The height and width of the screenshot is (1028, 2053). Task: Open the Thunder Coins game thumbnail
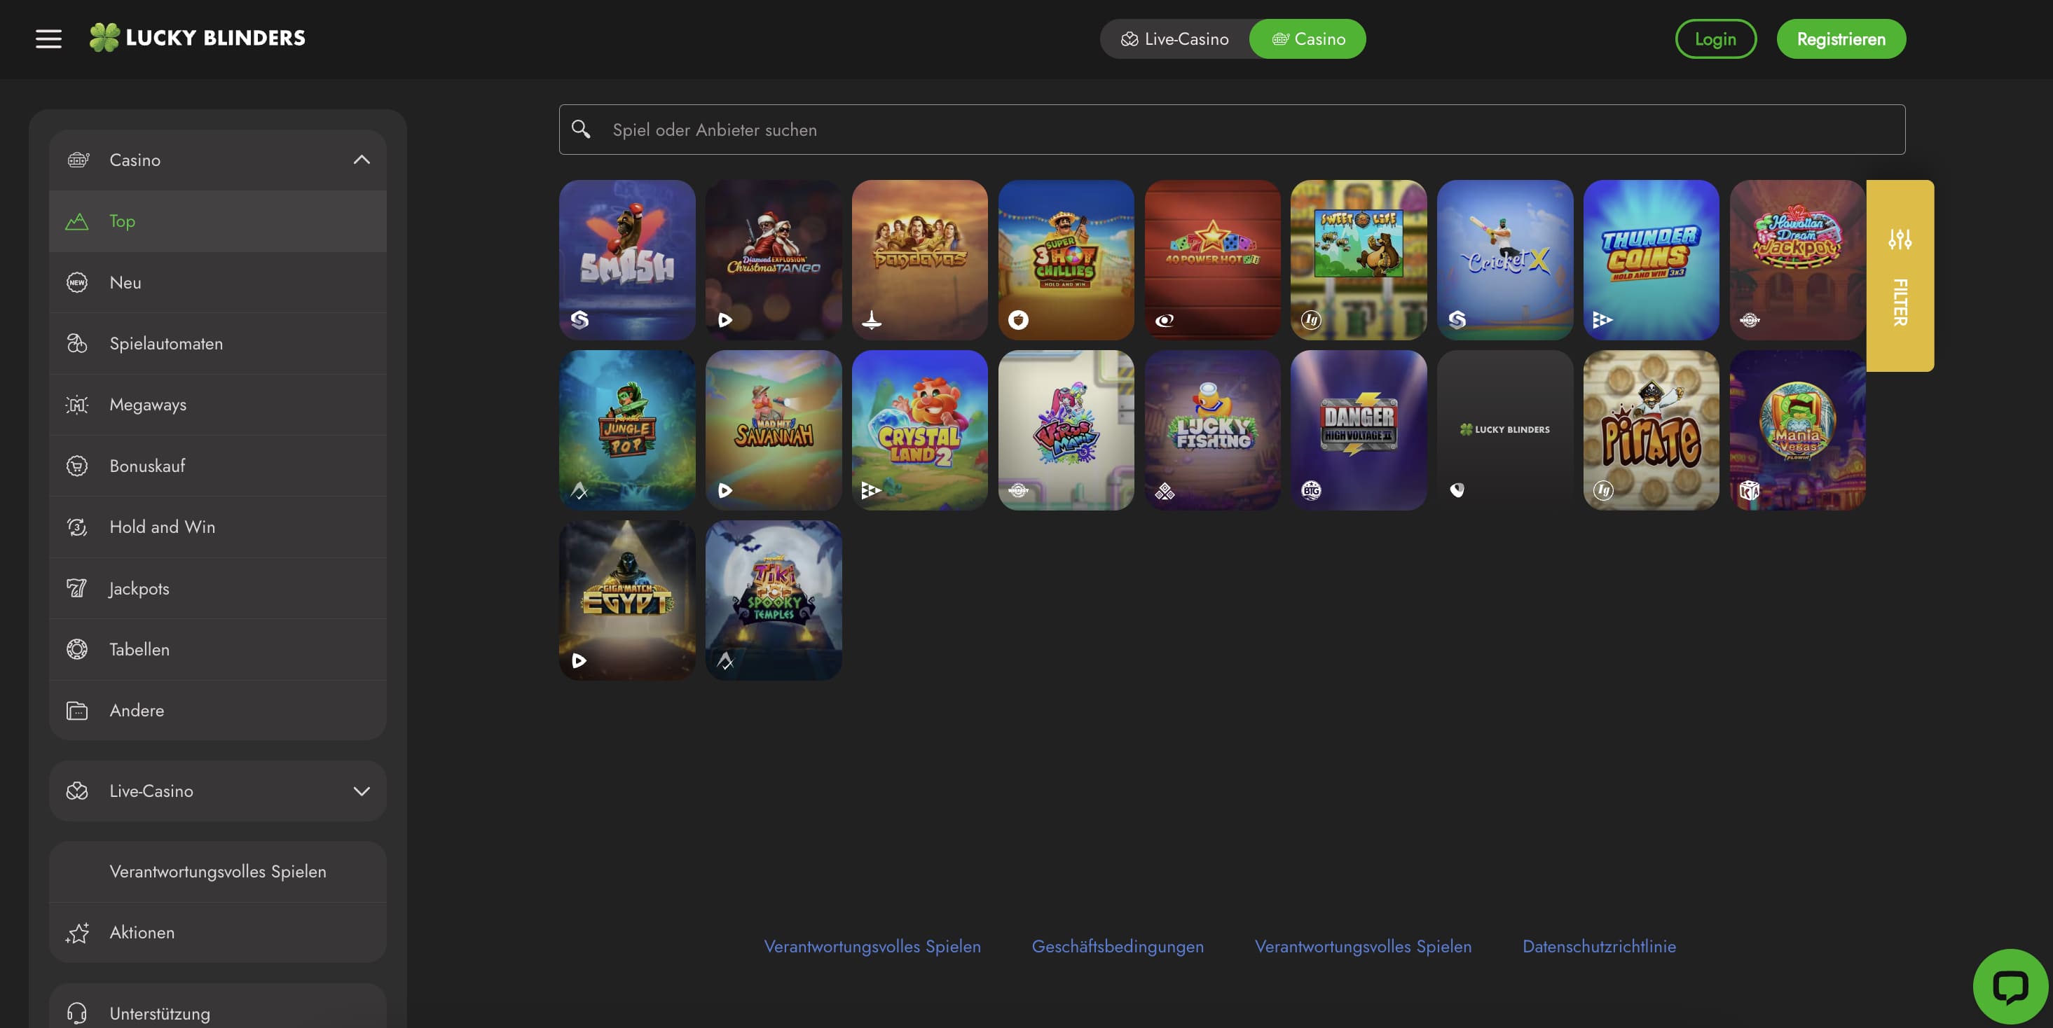pos(1651,260)
